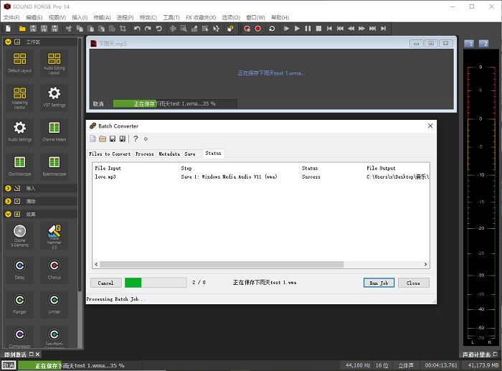This screenshot has width=502, height=371.
Task: Open the 特效(C) menu
Action: point(148,17)
